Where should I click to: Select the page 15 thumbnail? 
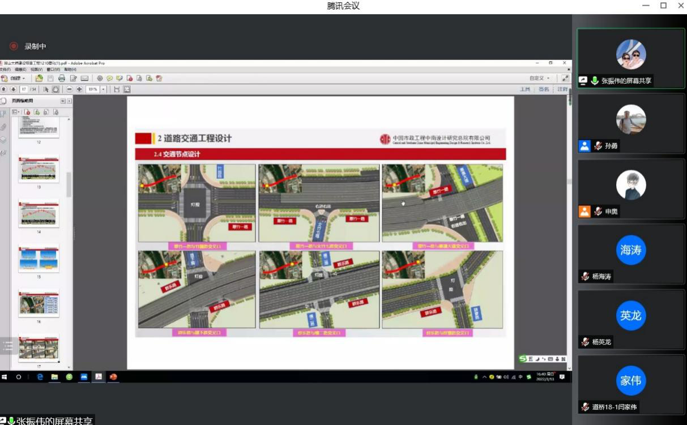pyautogui.click(x=39, y=257)
